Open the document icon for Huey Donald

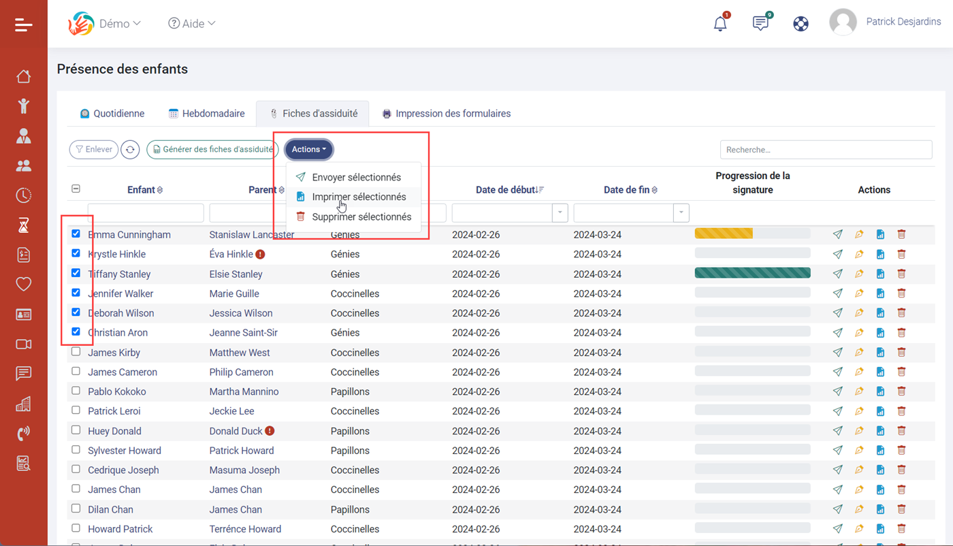click(880, 431)
